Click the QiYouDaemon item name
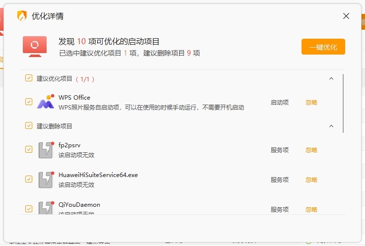 pyautogui.click(x=79, y=204)
